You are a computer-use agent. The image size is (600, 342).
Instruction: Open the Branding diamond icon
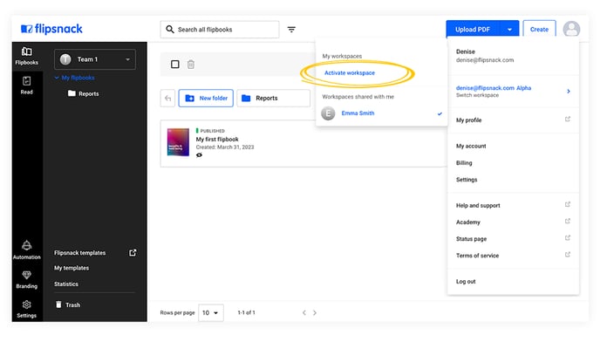point(26,279)
